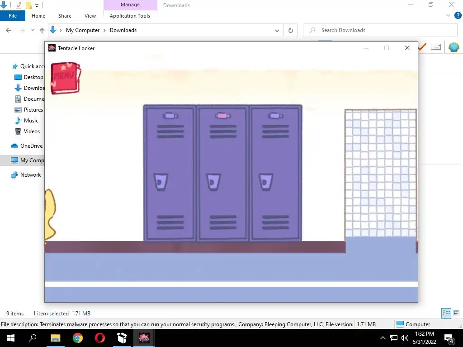Click Downloads in address breadcrumb
The image size is (463, 347).
click(x=123, y=30)
